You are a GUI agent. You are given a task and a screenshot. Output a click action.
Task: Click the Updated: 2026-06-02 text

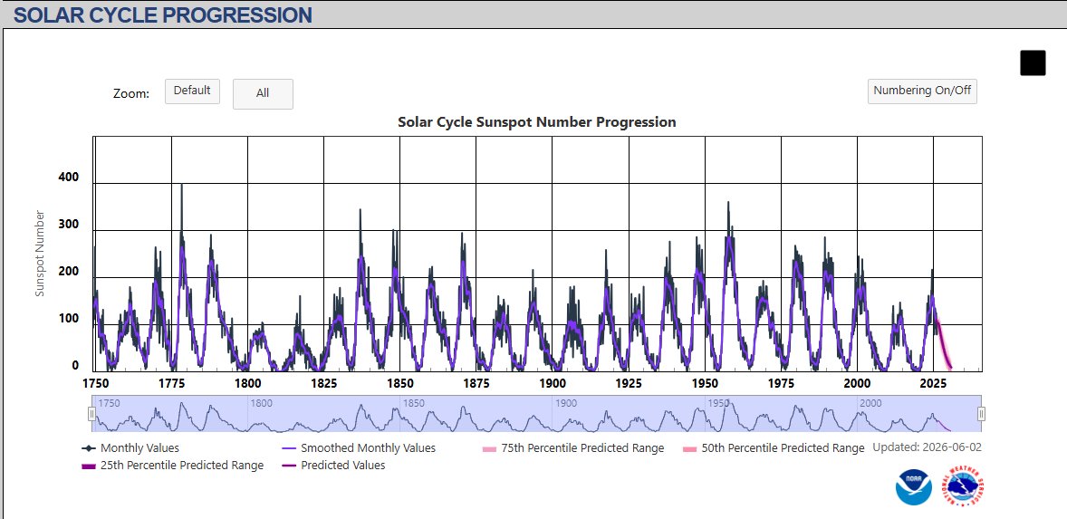click(x=927, y=447)
